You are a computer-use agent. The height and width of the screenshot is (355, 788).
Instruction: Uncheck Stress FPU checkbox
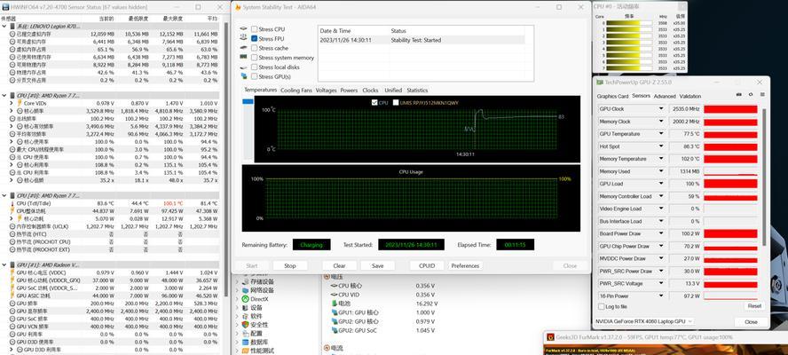coord(255,39)
